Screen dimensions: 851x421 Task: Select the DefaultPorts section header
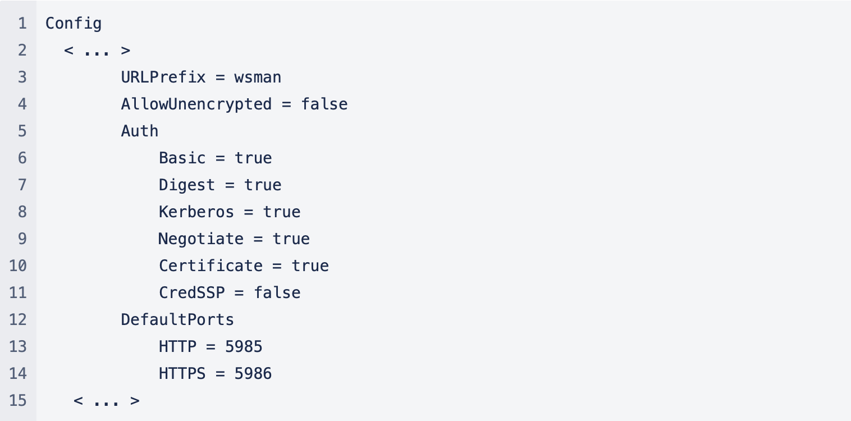177,319
